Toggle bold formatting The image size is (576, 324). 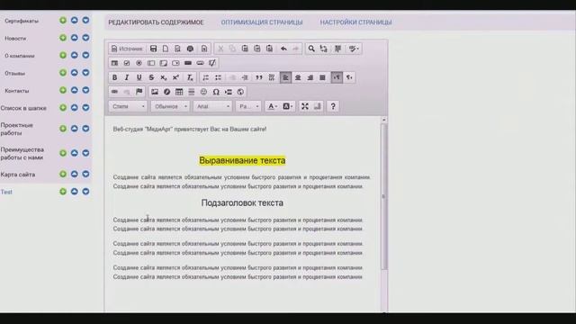click(114, 77)
